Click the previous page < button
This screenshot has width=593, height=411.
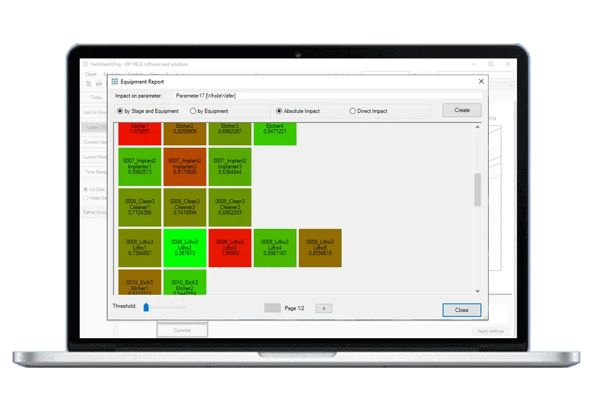point(272,308)
